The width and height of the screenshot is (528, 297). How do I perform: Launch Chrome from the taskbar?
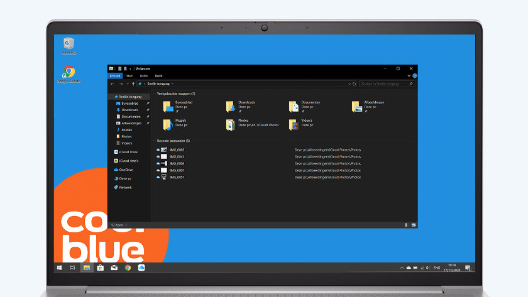[x=128, y=267]
